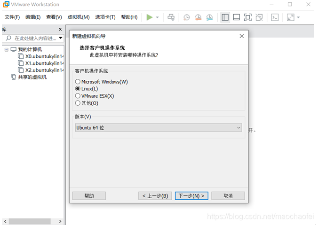
Task: Open the 选项卡(T) menu
Action: click(105, 17)
